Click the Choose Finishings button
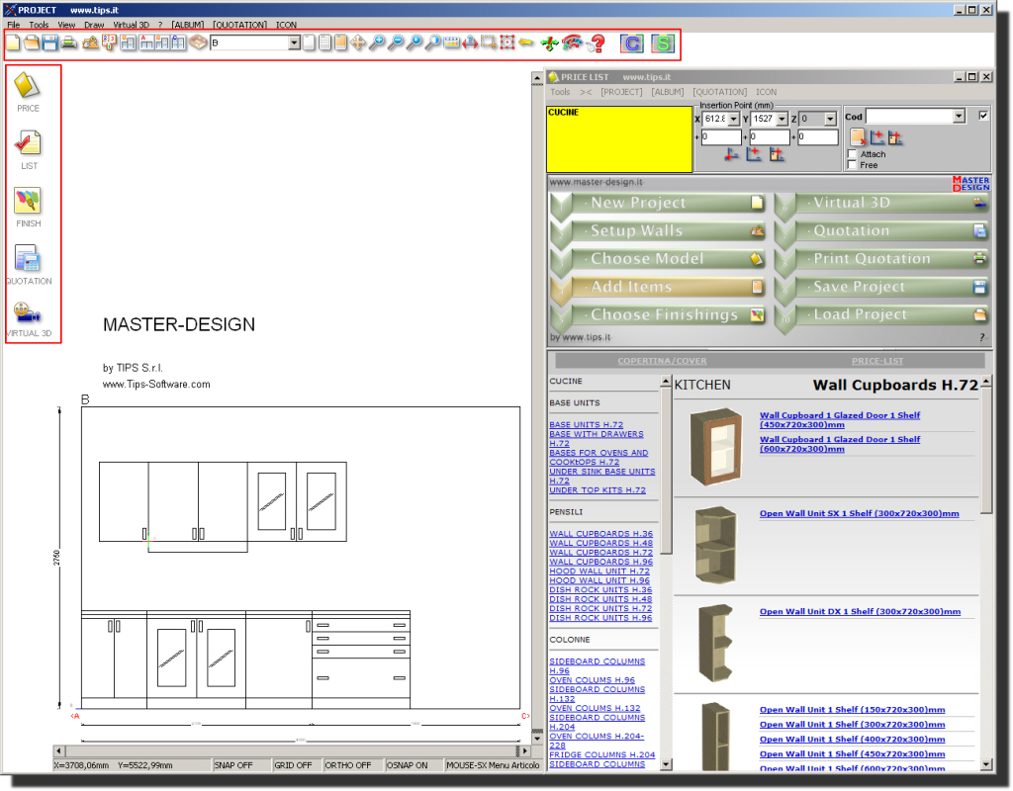This screenshot has height=791, width=1013. (658, 314)
